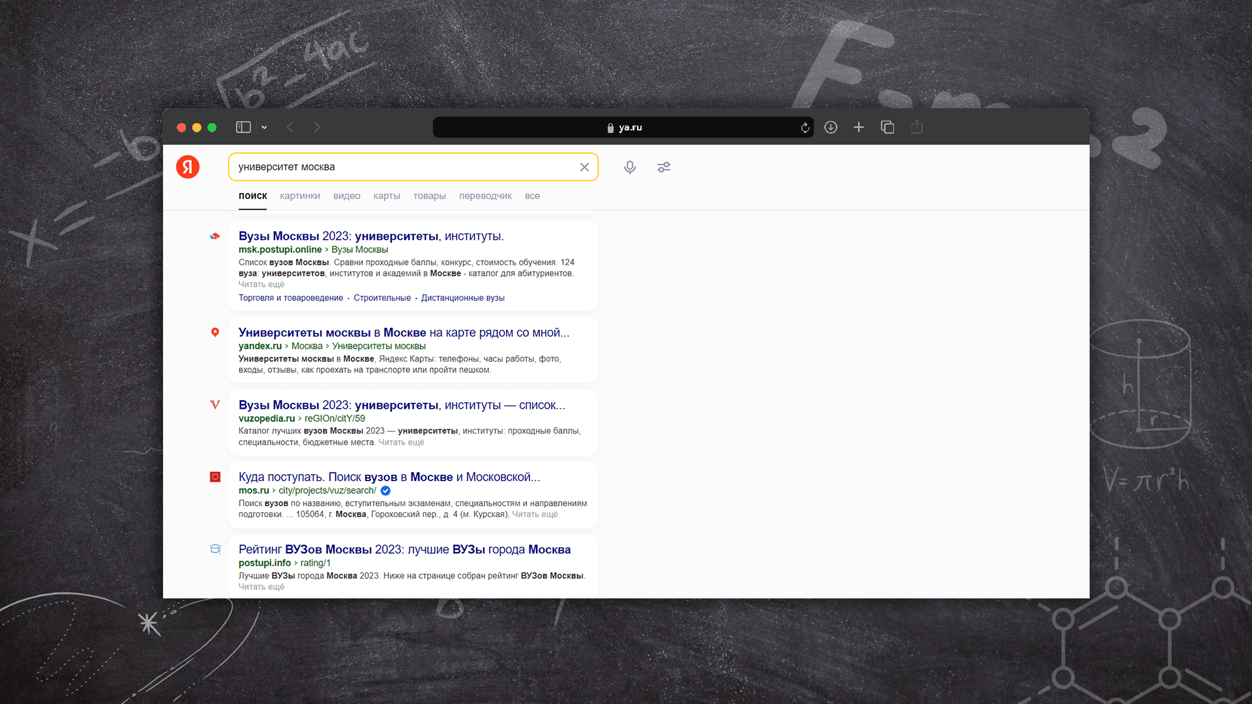Click the yandex.ru domain link
1252x704 pixels.
(x=260, y=346)
